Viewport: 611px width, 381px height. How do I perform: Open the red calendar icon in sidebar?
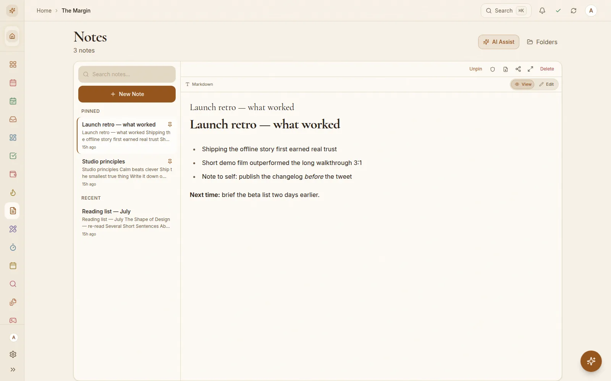coord(13,83)
